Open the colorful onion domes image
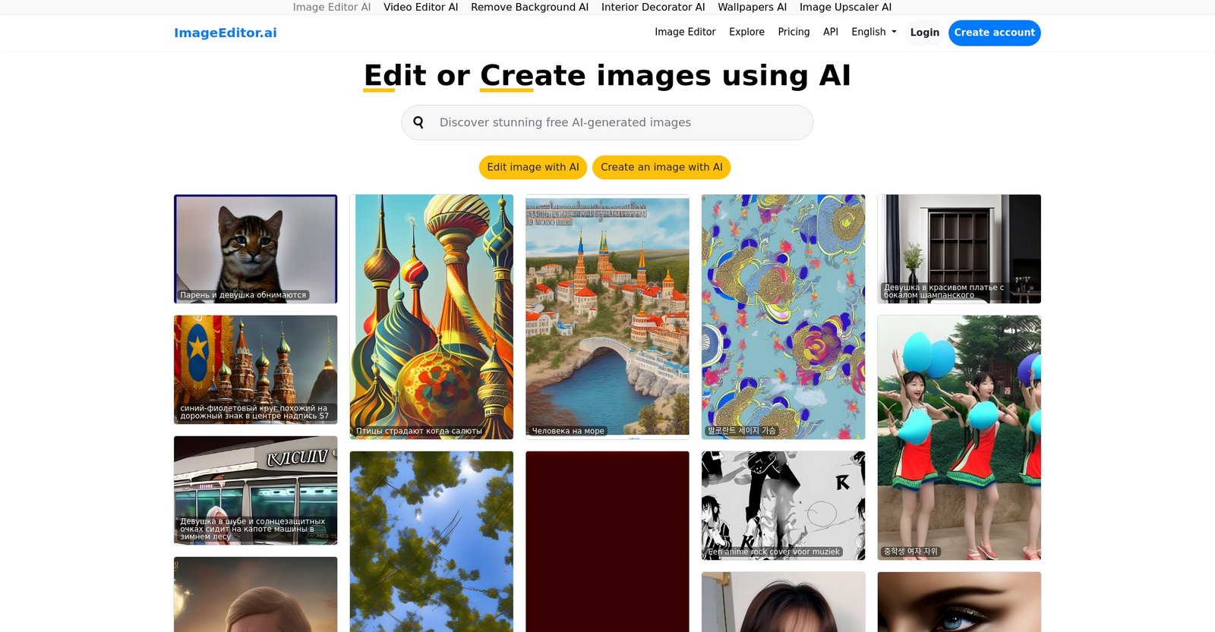1215x632 pixels. click(x=431, y=316)
